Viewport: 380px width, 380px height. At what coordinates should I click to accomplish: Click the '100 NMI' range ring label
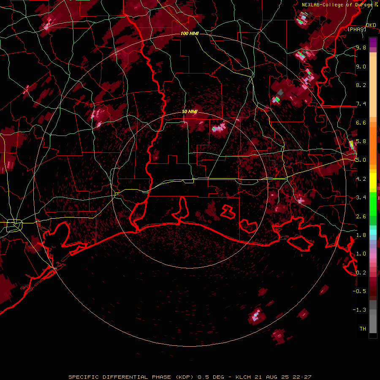point(190,33)
